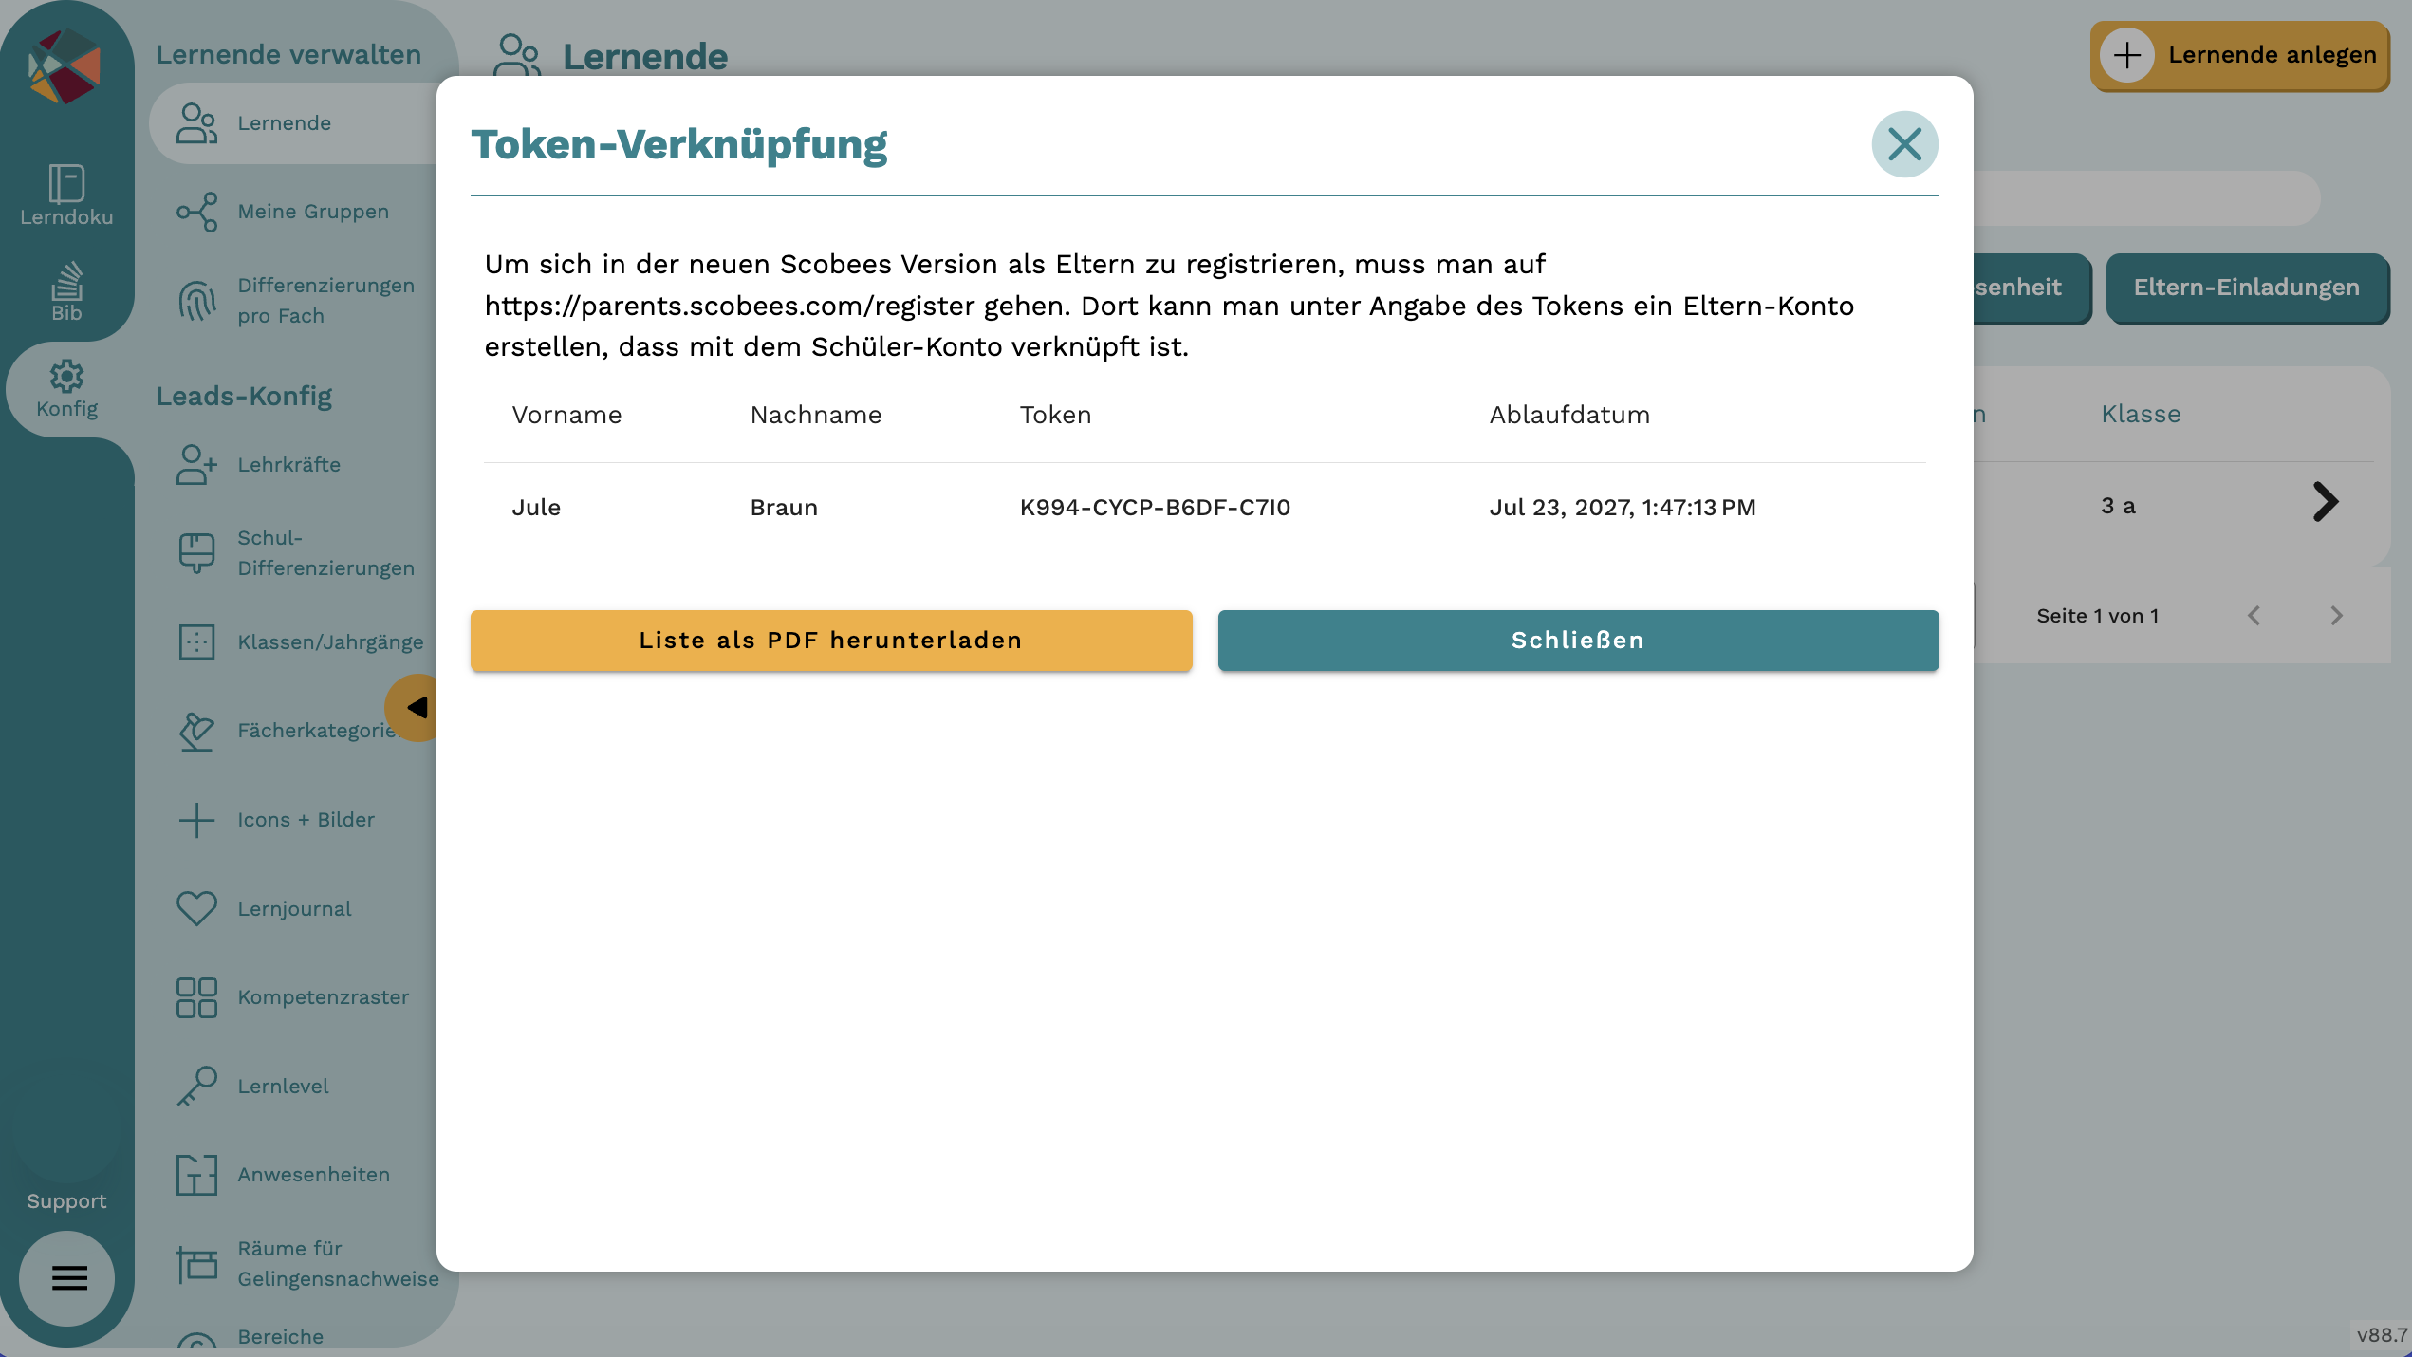
Task: Click the Icons + Bilder plus icon
Action: [x=196, y=820]
